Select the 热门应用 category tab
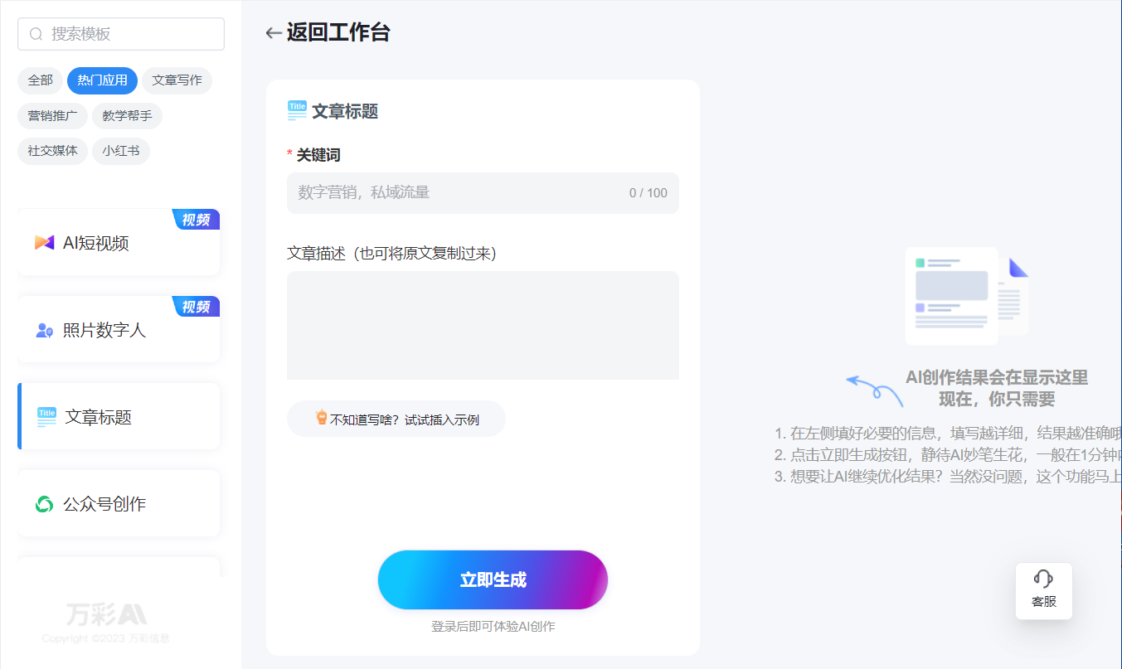Viewport: 1122px width, 669px height. 103,80
